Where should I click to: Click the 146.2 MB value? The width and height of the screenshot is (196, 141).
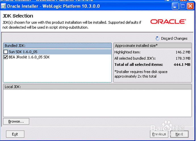coord(183,52)
